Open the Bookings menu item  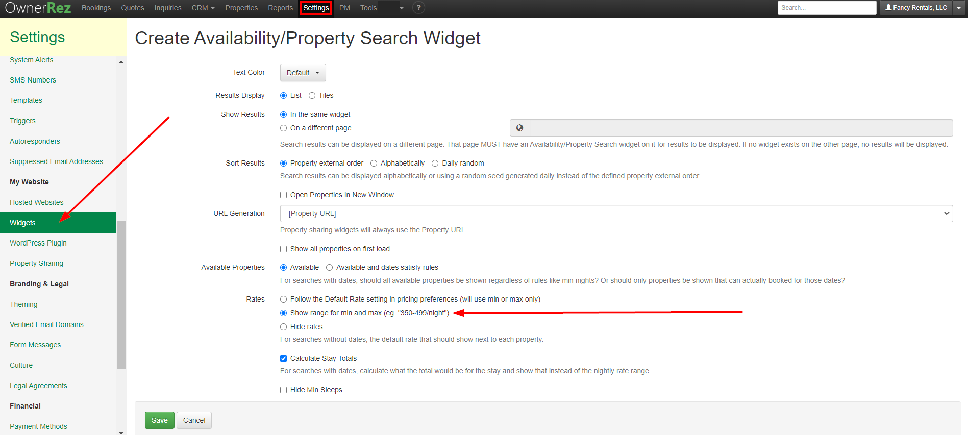click(x=96, y=8)
